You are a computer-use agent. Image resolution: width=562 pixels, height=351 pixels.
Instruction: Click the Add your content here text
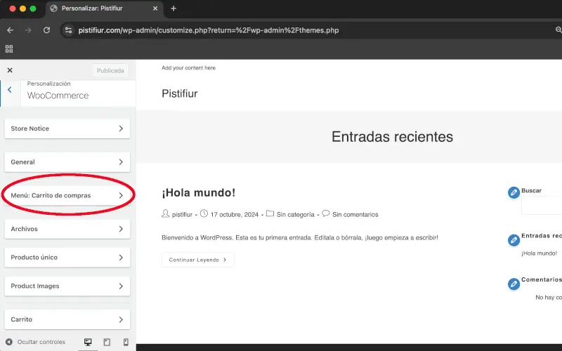pos(188,68)
